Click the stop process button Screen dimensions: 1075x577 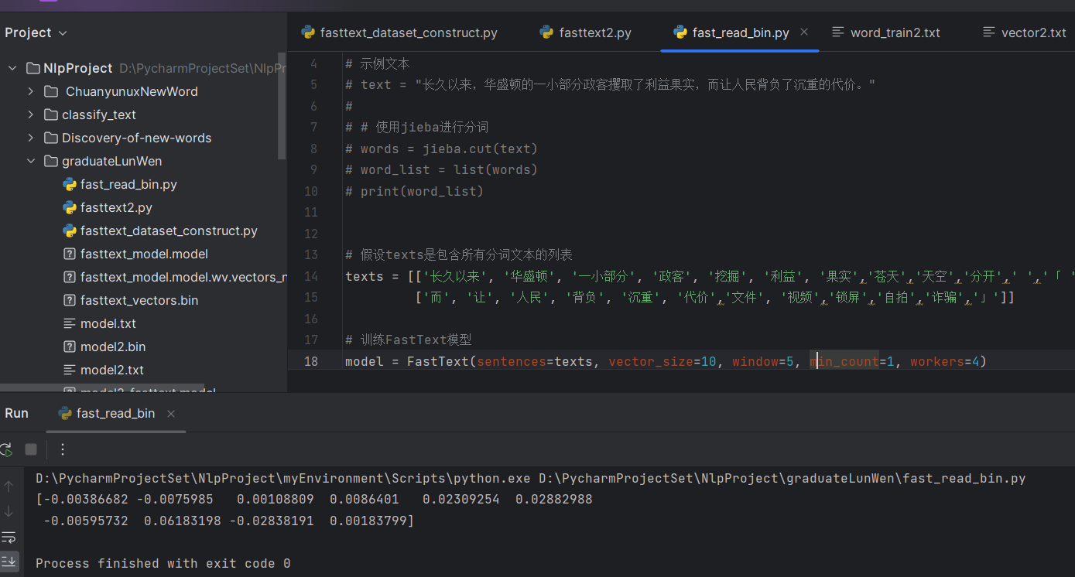pyautogui.click(x=31, y=449)
